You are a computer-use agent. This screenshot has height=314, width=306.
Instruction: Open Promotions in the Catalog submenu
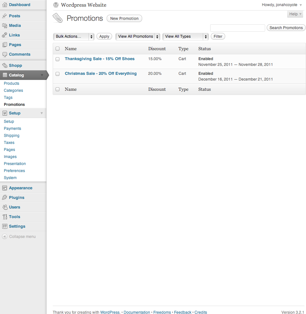click(x=14, y=104)
